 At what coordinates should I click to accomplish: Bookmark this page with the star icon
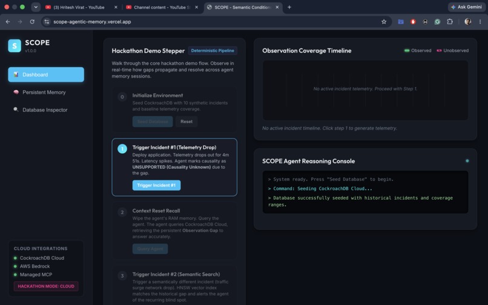384,22
